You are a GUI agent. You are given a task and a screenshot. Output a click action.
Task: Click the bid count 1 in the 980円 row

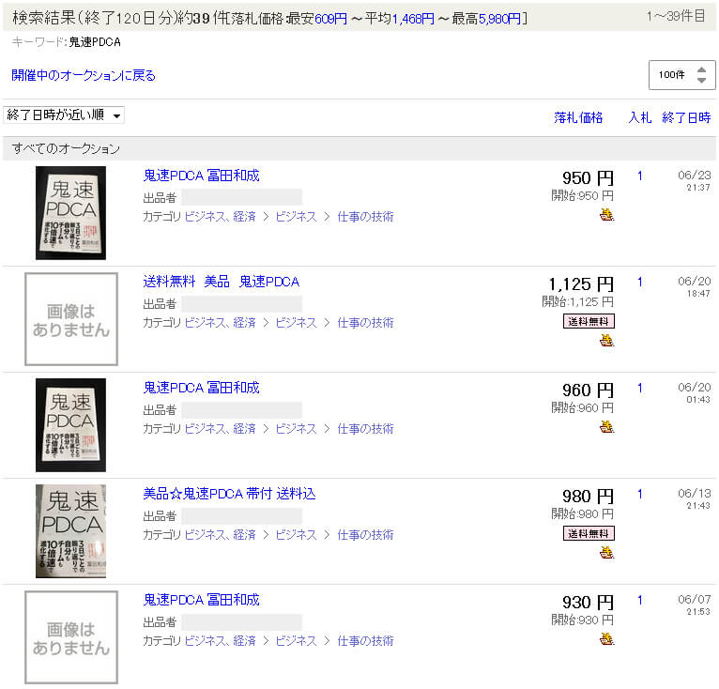pyautogui.click(x=639, y=494)
